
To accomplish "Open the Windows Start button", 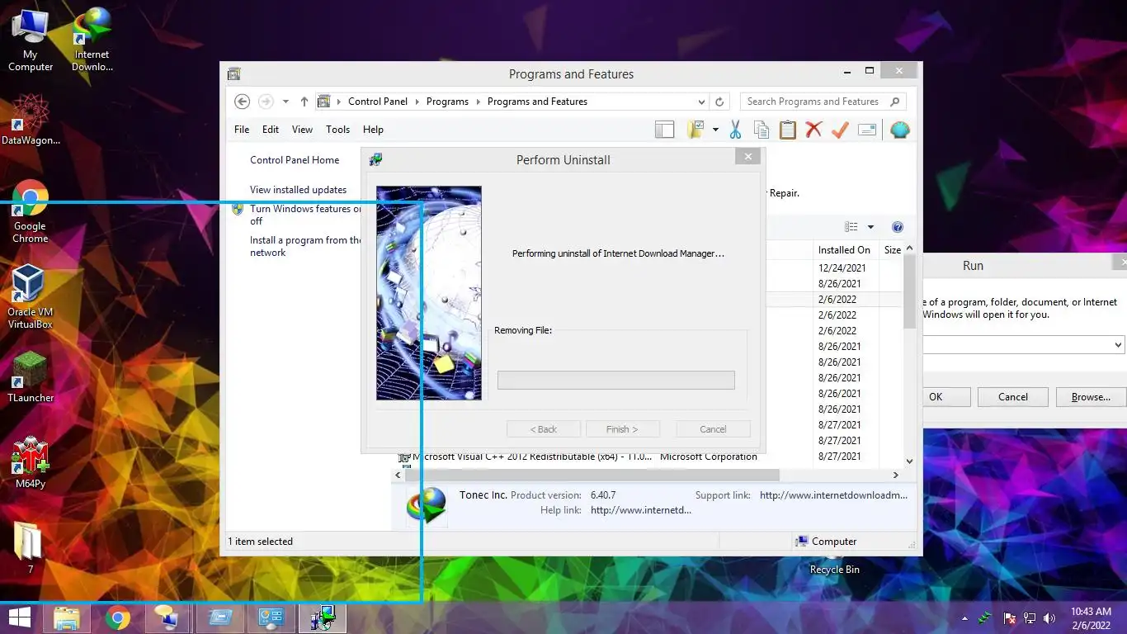I will 20,617.
